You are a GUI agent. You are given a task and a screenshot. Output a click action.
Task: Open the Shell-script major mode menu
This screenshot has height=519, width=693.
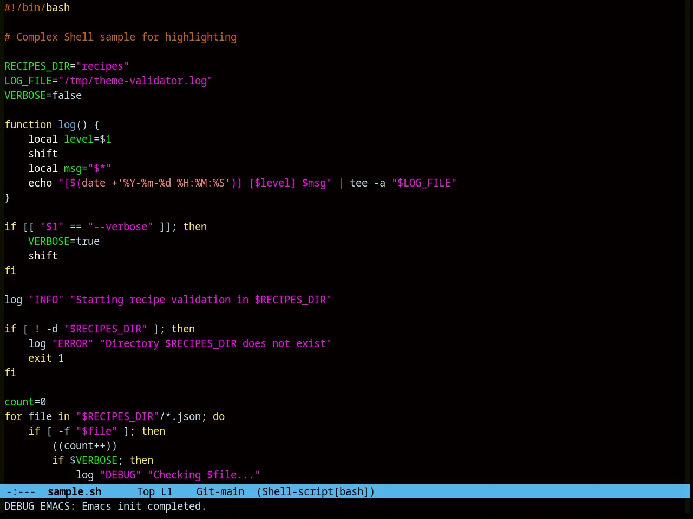(x=298, y=491)
